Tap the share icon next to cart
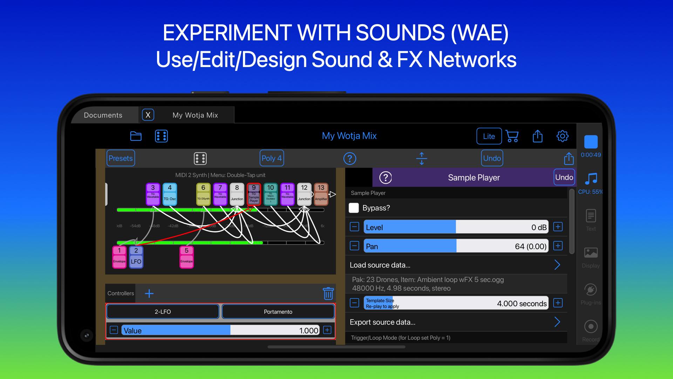 coord(537,136)
